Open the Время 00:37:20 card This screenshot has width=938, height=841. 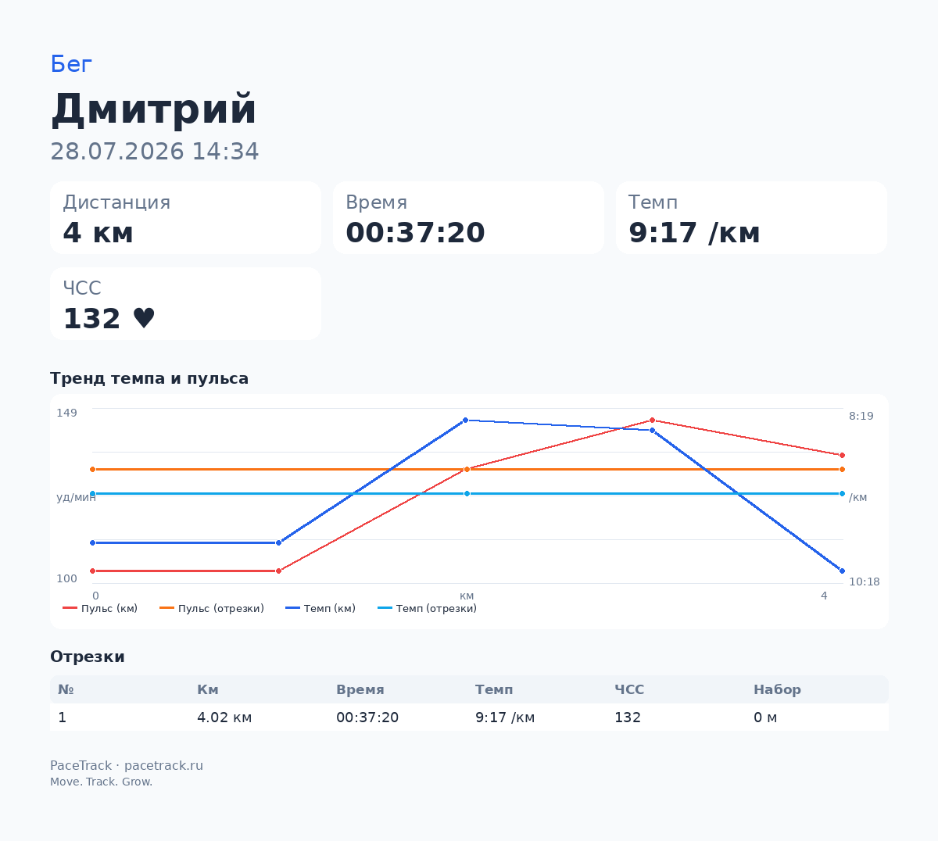pyautogui.click(x=469, y=218)
